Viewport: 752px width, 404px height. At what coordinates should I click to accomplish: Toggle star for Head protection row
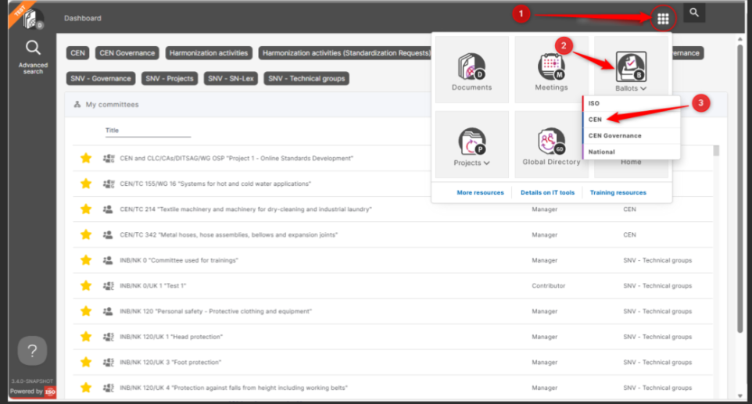tap(86, 337)
